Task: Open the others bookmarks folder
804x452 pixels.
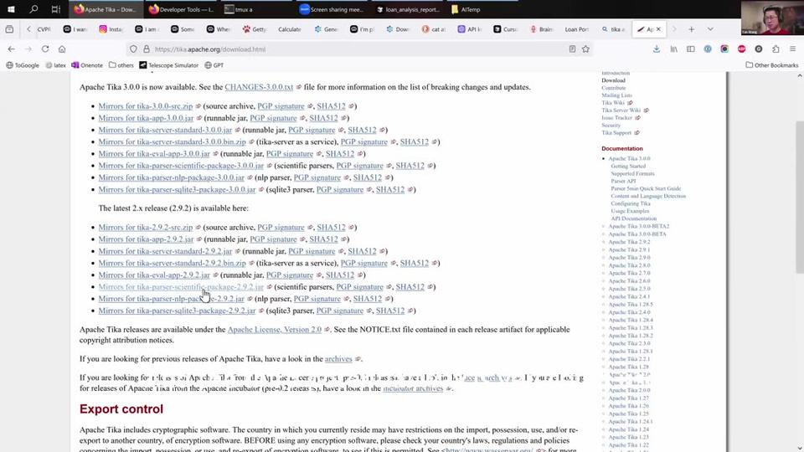Action: pyautogui.click(x=121, y=65)
